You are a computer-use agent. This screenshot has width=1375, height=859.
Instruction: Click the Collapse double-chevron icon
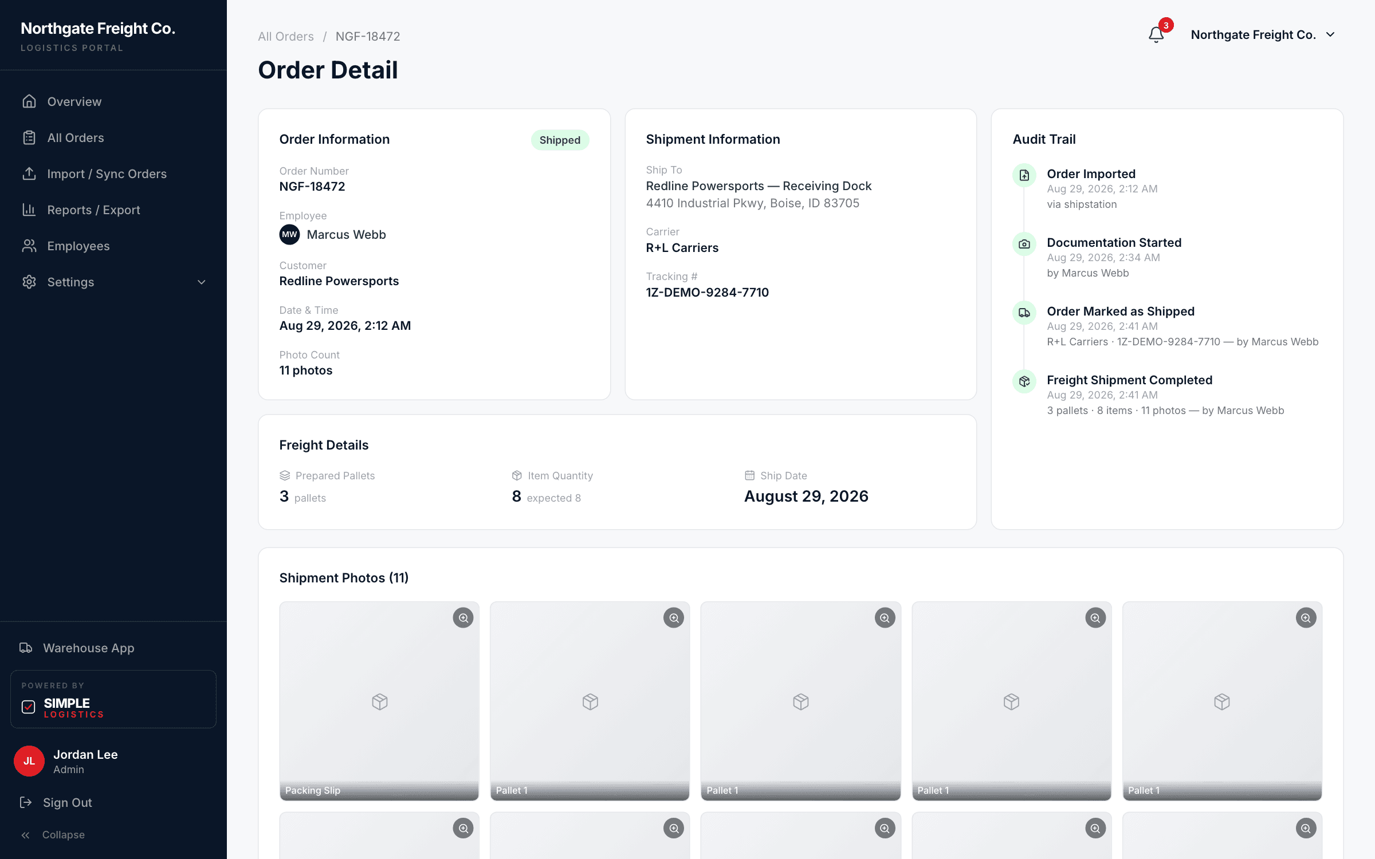click(x=26, y=835)
